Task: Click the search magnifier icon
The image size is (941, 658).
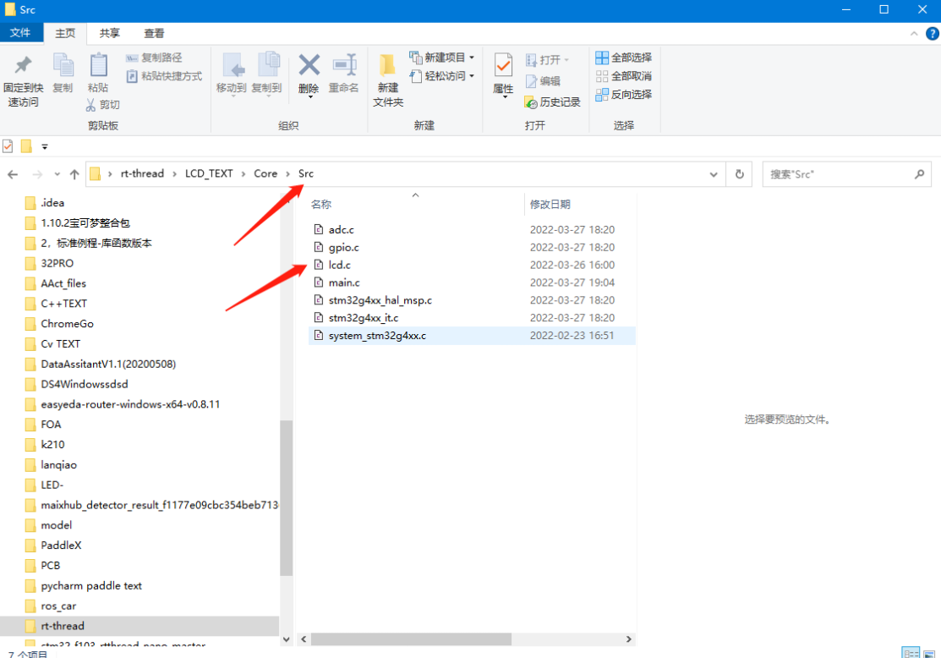Action: tap(919, 174)
